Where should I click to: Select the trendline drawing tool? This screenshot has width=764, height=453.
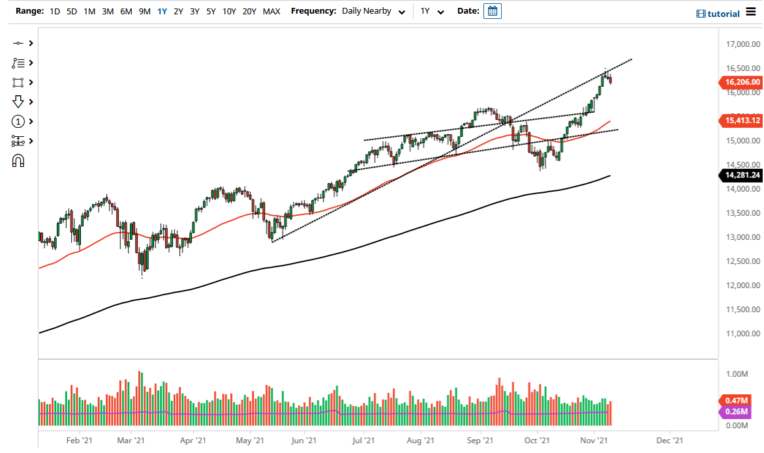coord(18,43)
